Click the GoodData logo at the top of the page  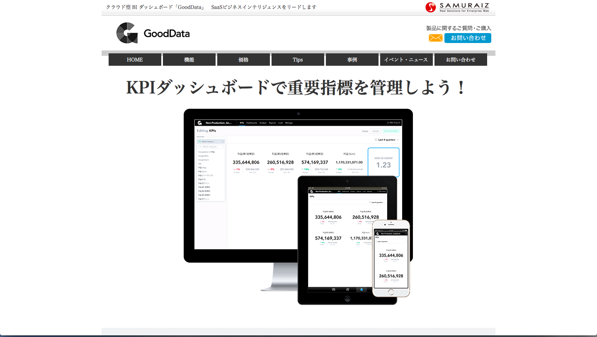click(x=153, y=33)
